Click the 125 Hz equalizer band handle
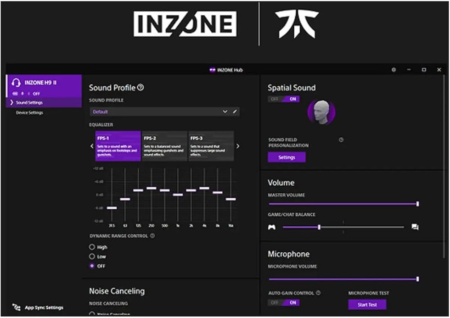 point(138,190)
